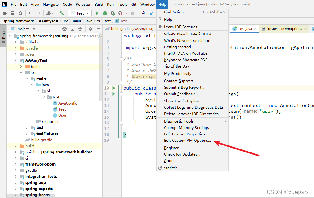Run with Coverage shield icon
This screenshot has width=314, height=198.
tap(113, 13)
